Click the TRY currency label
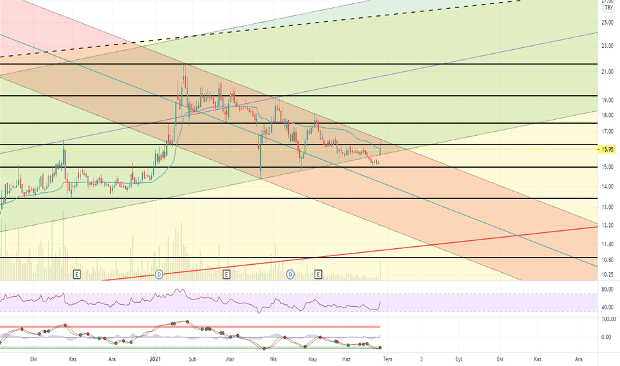620x366 pixels. (x=609, y=8)
